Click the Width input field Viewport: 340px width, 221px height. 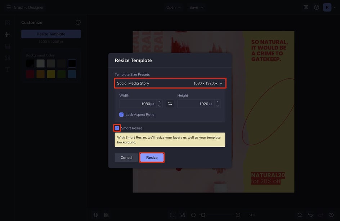[138, 104]
